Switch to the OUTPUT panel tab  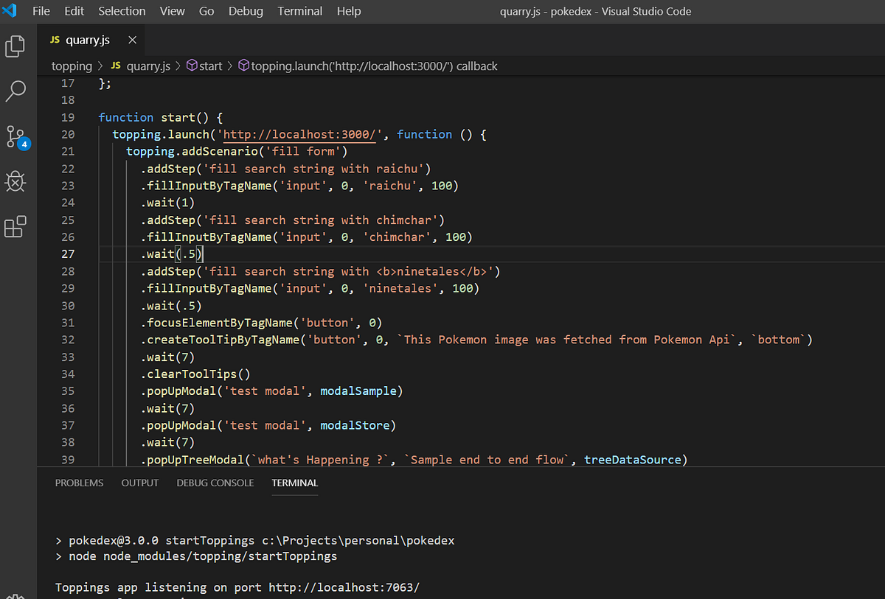(139, 483)
